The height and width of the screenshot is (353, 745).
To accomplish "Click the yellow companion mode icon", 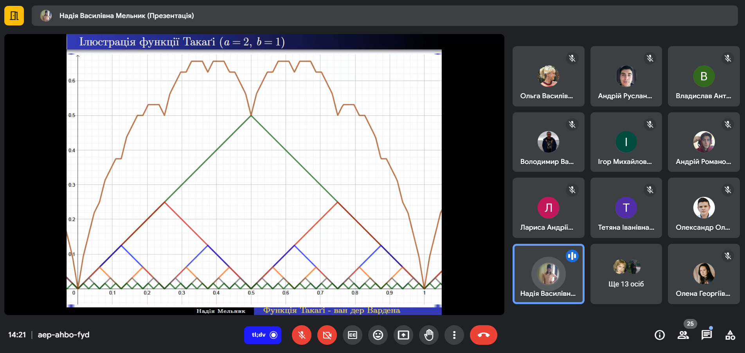I will 14,16.
